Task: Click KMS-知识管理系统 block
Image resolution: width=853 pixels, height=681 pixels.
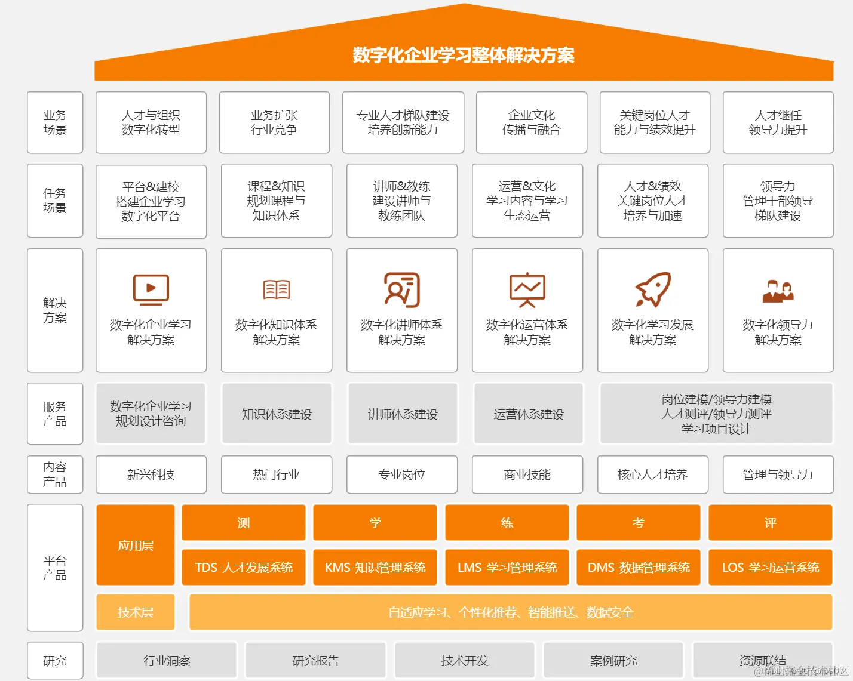Action: [x=375, y=567]
